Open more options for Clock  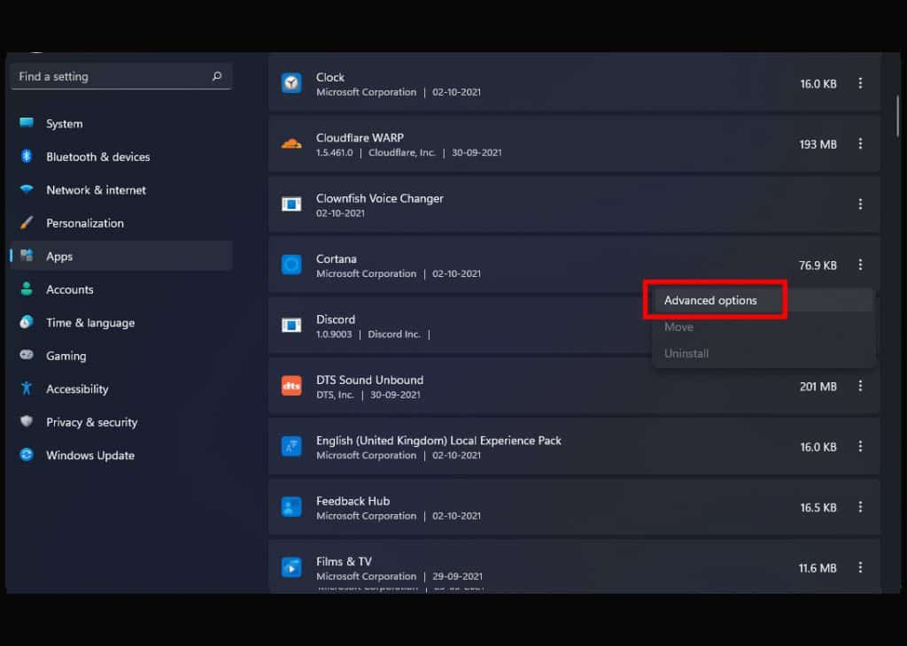point(860,83)
